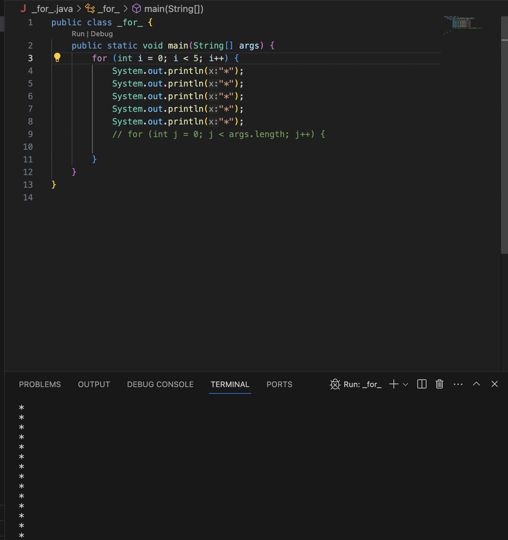Click the debug bug icon beside Run: _for_
Viewport: 508px width, 540px height.
click(x=335, y=384)
